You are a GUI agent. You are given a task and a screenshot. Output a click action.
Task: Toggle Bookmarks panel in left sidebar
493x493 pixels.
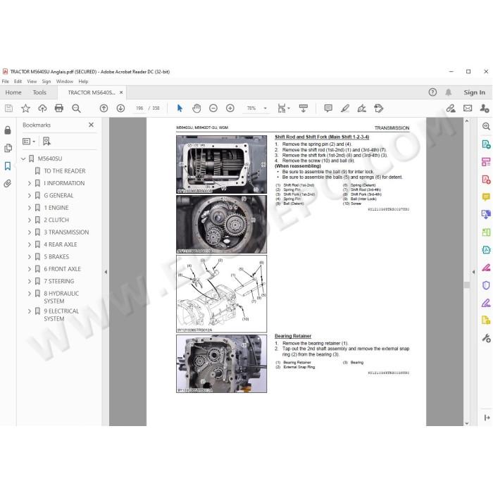(8, 166)
